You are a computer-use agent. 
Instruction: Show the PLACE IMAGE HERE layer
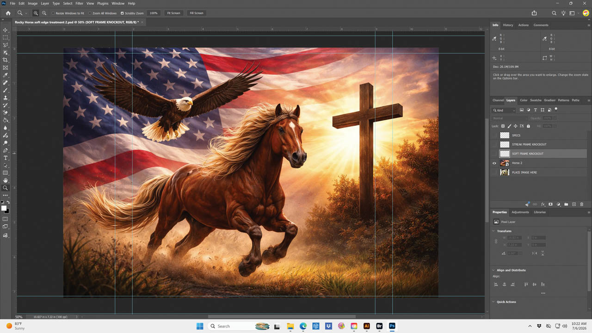click(494, 172)
